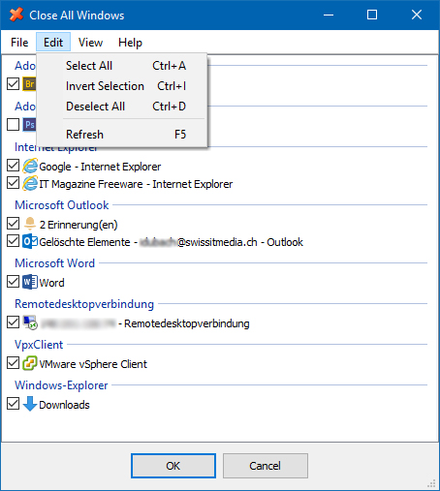Choose Select All from Edit menu
This screenshot has height=491, width=440.
point(122,66)
